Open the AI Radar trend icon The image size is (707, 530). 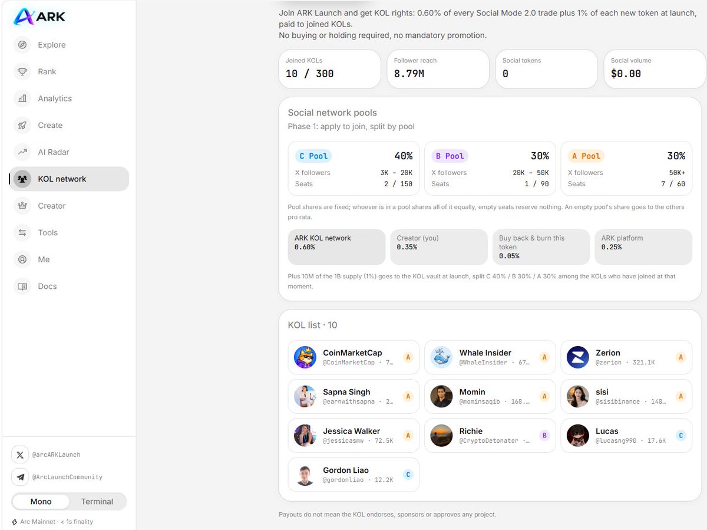(x=22, y=152)
